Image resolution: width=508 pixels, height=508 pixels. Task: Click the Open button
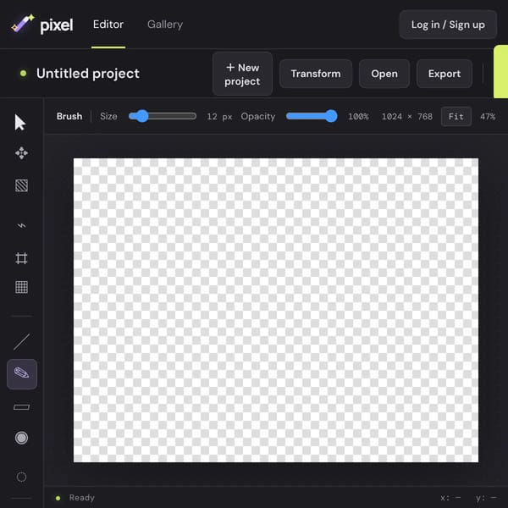(384, 74)
